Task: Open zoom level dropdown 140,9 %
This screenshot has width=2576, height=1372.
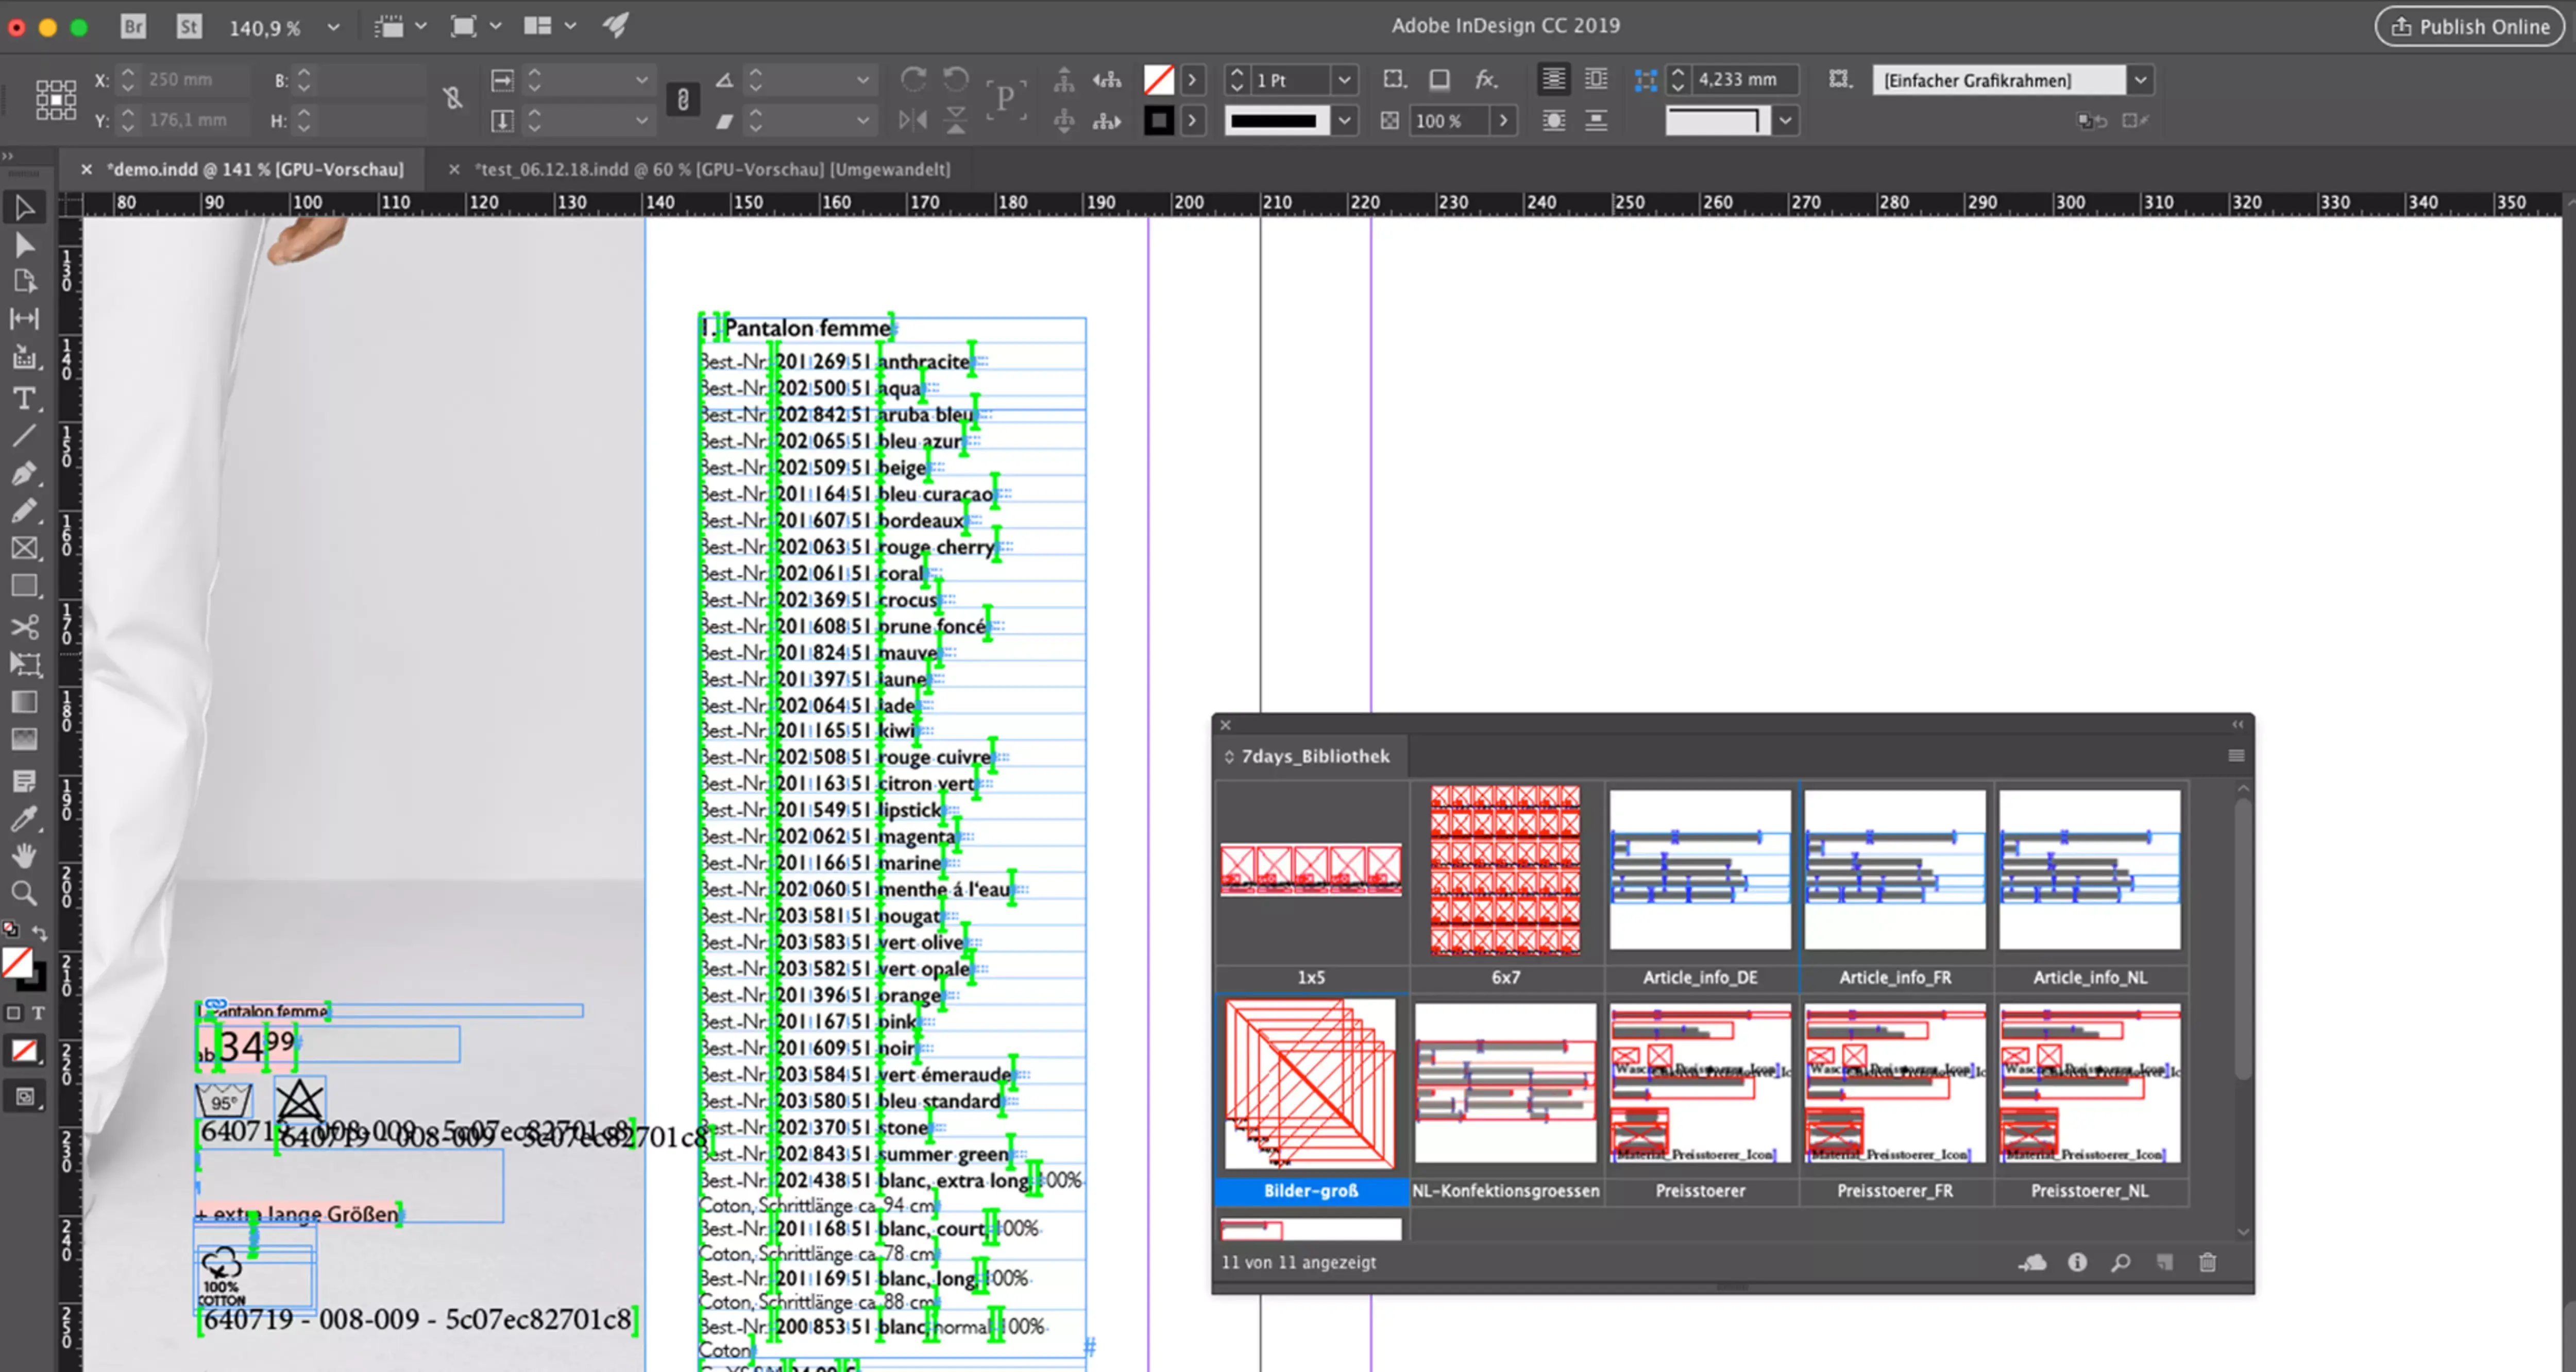Action: tap(333, 27)
